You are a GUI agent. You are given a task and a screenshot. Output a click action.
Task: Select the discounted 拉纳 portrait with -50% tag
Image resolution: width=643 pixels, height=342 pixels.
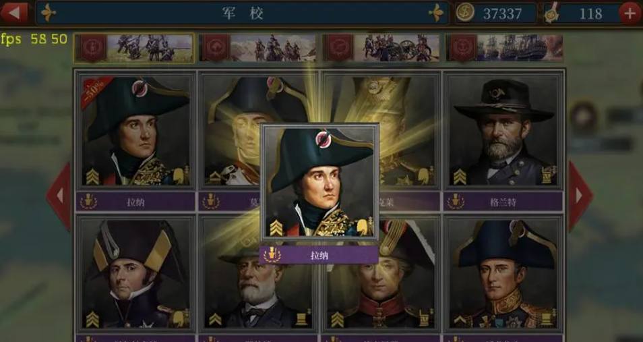tap(135, 131)
